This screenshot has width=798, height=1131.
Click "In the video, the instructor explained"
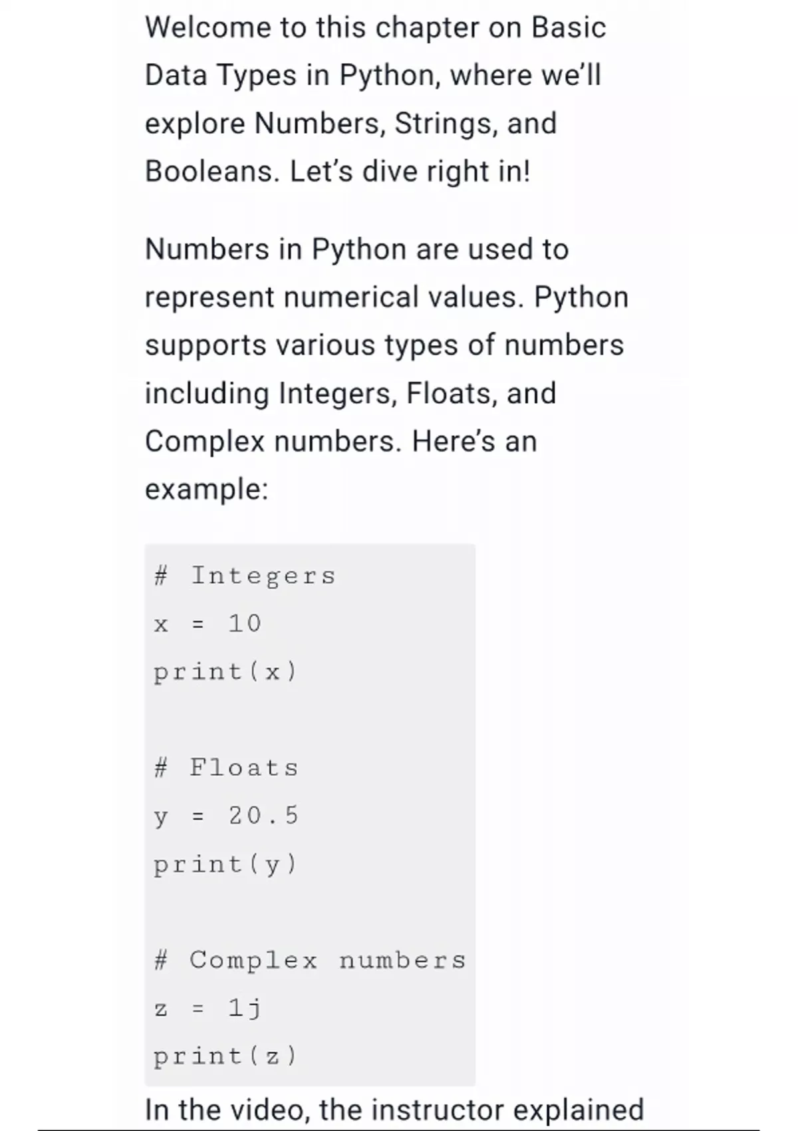click(x=394, y=1110)
